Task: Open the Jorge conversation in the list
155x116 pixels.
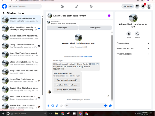Action: (21, 81)
